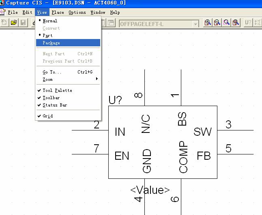Viewport: 262px width, 215px height.
Task: Select the FB pin name
Action: [204, 156]
